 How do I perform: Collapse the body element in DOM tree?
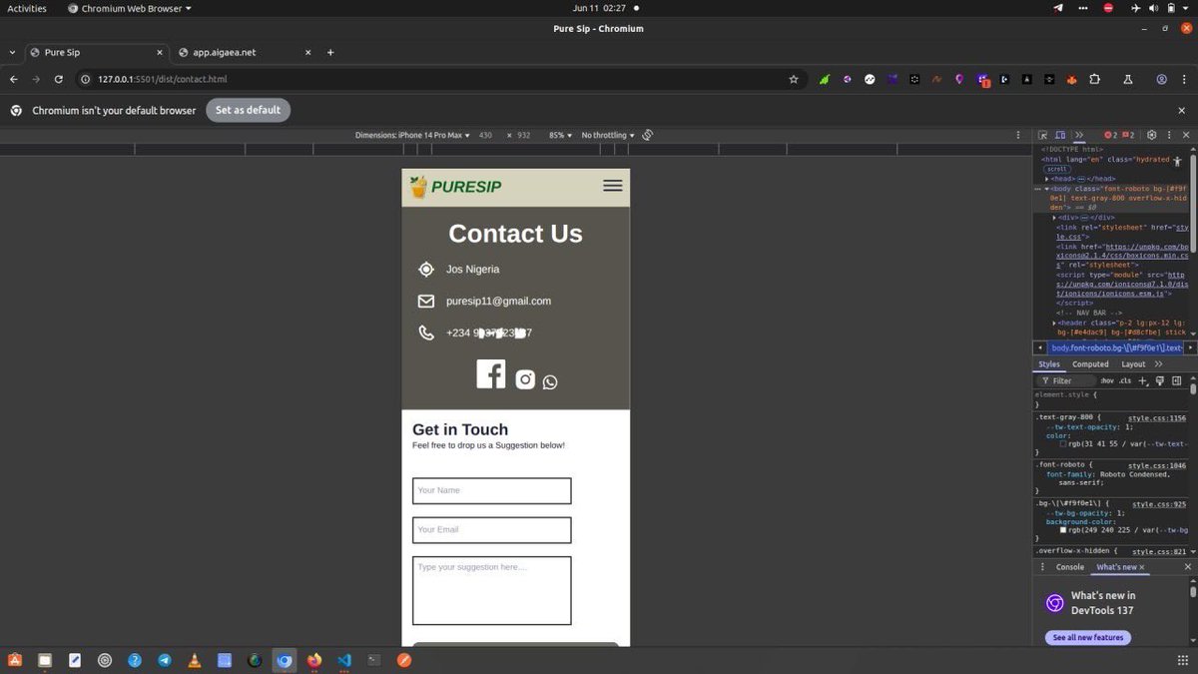[1047, 188]
